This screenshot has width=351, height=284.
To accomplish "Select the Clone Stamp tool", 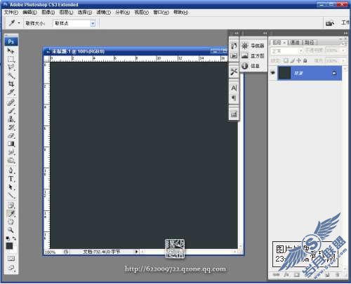I will click(x=11, y=119).
